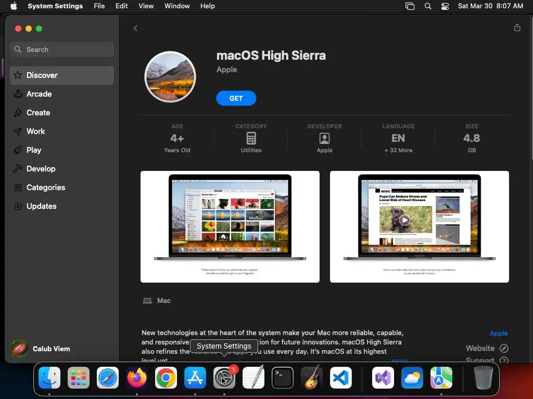The width and height of the screenshot is (533, 399).
Task: Open Updates in the sidebar
Action: click(62, 206)
